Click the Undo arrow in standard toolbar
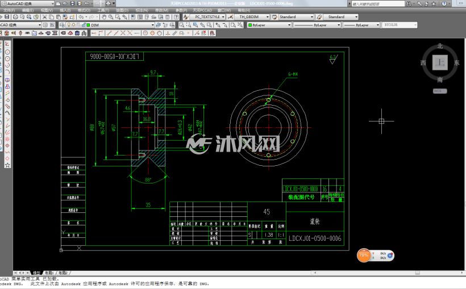This screenshot has height=289, width=466. click(81, 17)
